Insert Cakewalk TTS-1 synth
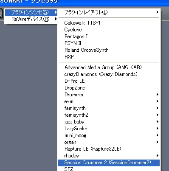 109,23
